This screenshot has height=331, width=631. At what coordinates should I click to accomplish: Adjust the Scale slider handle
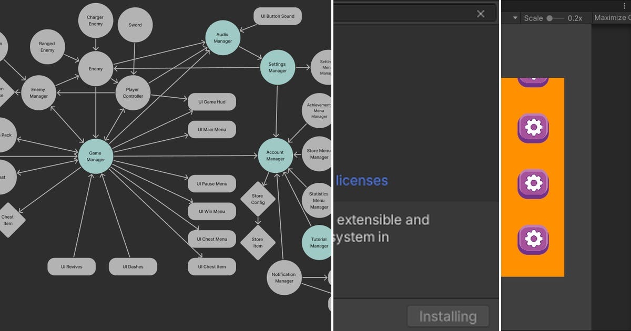(x=549, y=17)
